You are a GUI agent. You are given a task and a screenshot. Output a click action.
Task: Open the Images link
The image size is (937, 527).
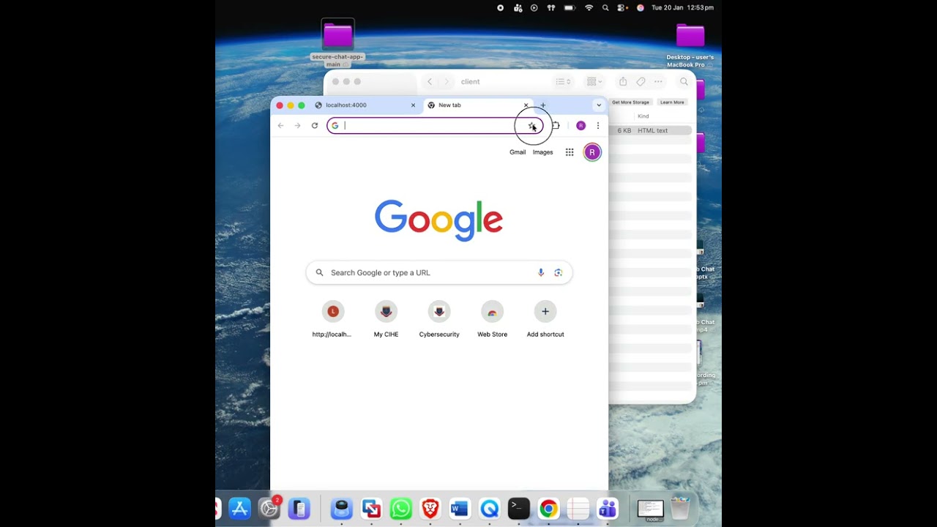[542, 152]
